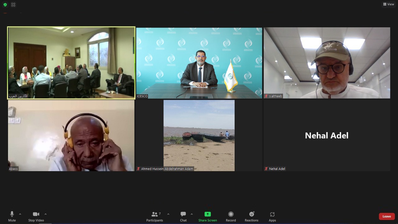Click the Arabic name label on room tile

point(18,96)
